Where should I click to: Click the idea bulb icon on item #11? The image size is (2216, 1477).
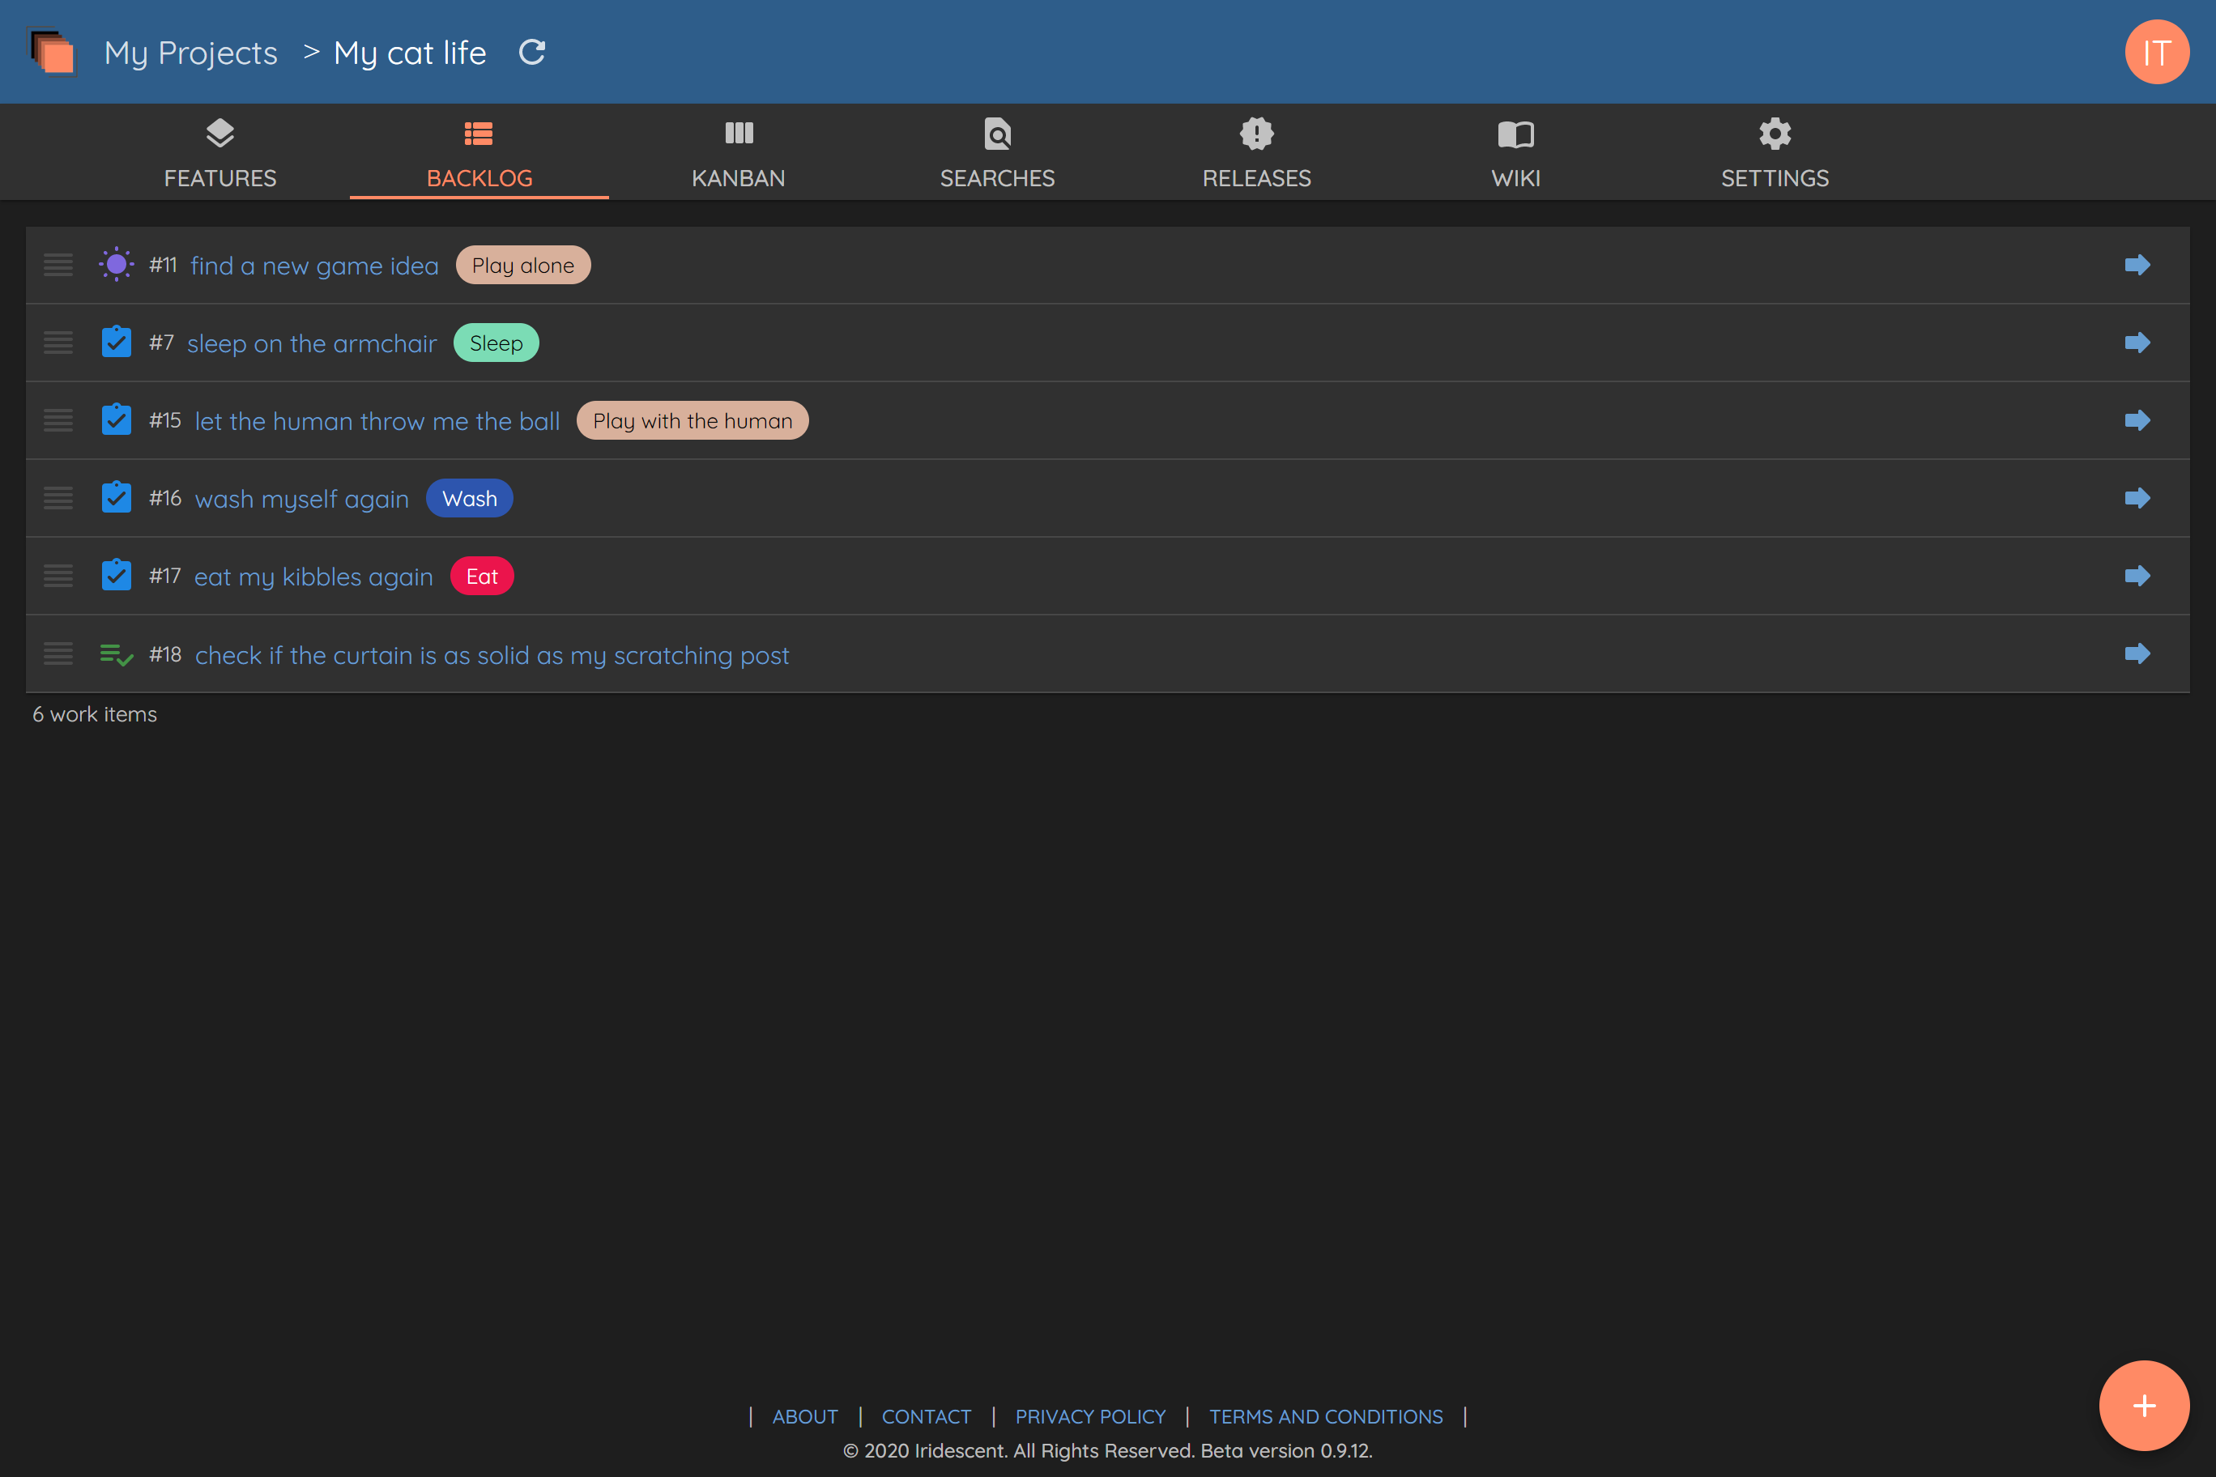pyautogui.click(x=116, y=265)
